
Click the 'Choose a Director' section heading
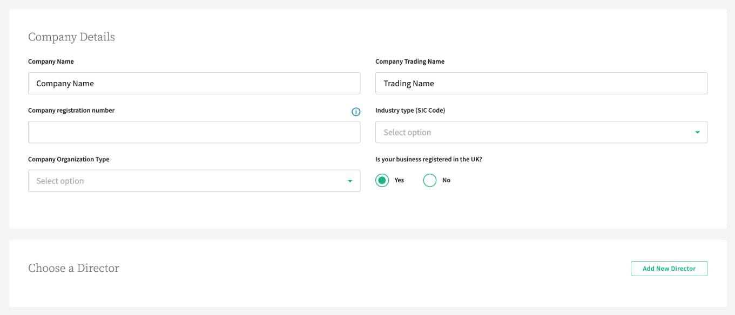tap(73, 268)
